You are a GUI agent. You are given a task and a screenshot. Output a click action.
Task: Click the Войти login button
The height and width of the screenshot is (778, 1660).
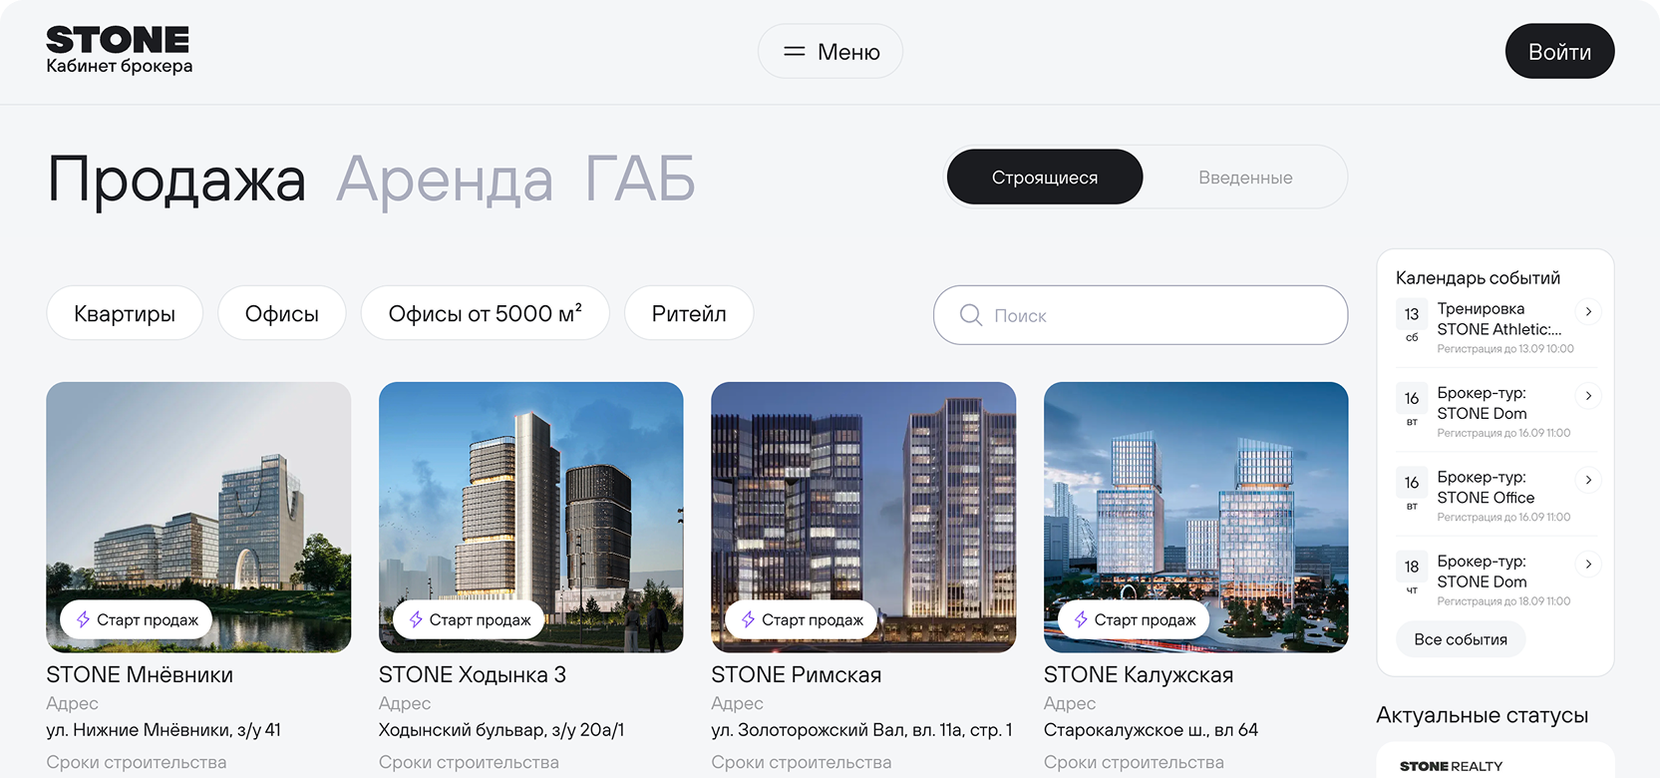1559,51
